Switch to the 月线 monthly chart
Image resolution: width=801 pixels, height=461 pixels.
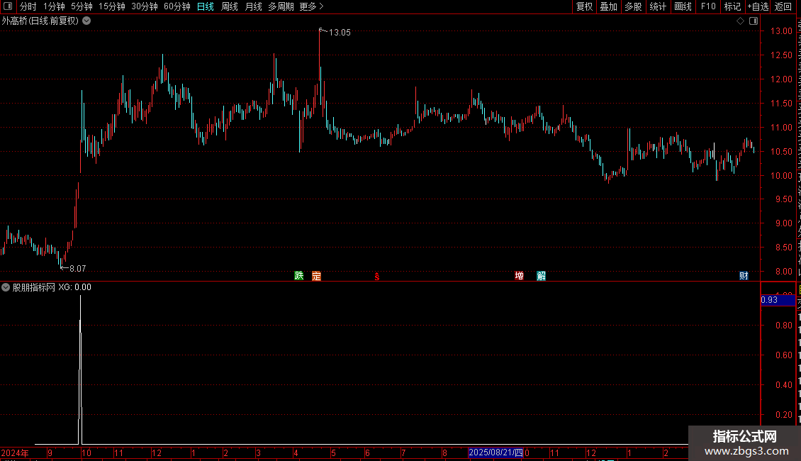click(x=253, y=6)
